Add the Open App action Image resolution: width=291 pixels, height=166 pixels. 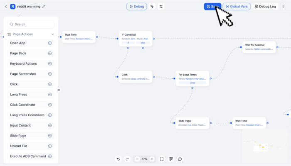pos(50,43)
